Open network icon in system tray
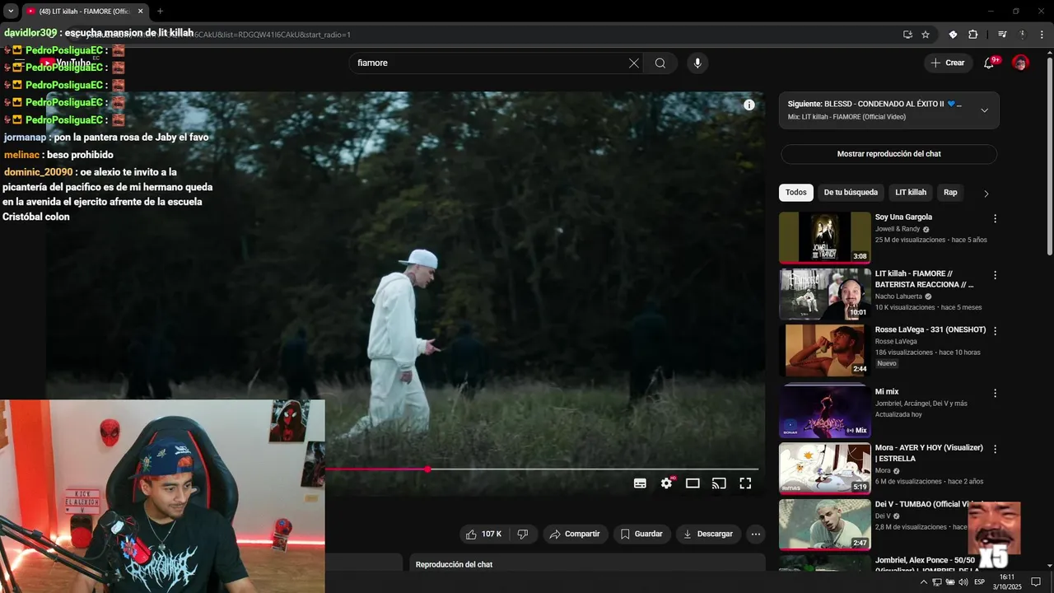 point(937,581)
